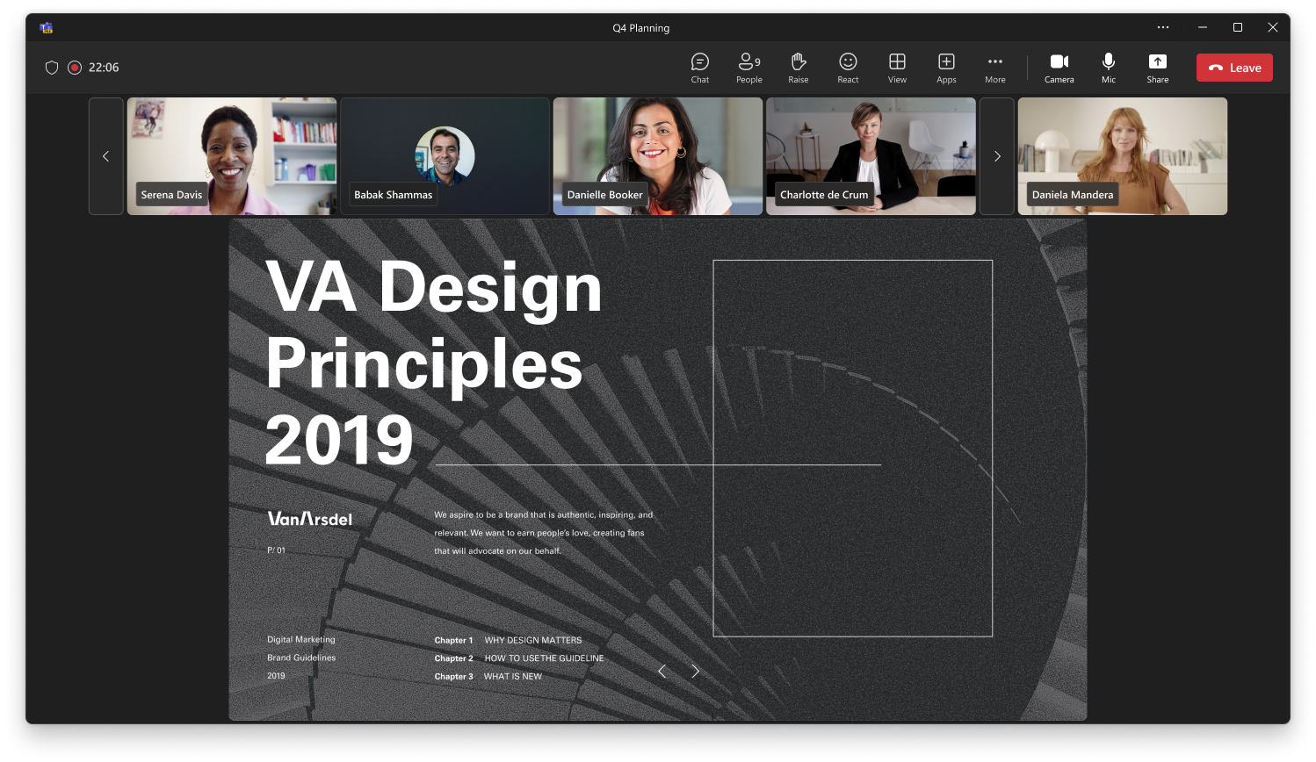Click the Teams logo in title bar

tap(47, 28)
